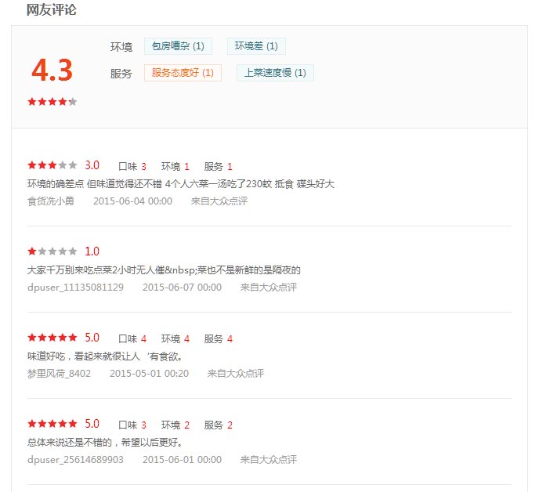539x492 pixels.
Task: Click the 3.0 review score
Action: pos(92,165)
